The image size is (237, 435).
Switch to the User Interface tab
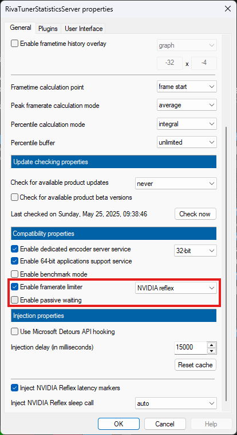[x=84, y=29]
